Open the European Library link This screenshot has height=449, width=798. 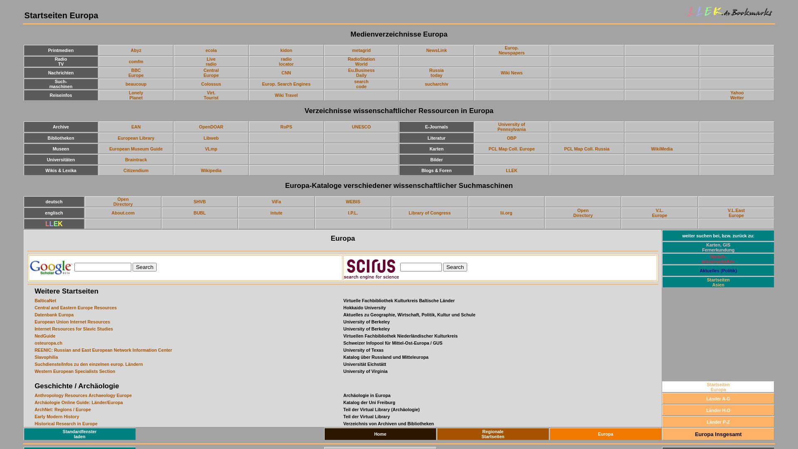[x=136, y=138]
